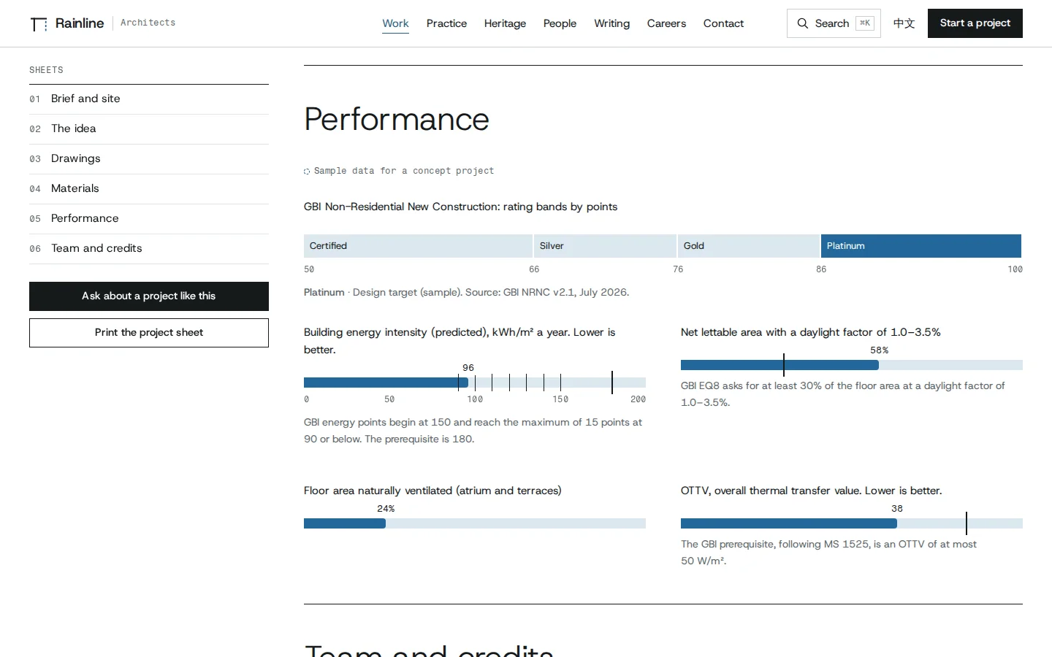The height and width of the screenshot is (657, 1052).
Task: Click the sample data dotted circle icon
Action: tap(307, 172)
